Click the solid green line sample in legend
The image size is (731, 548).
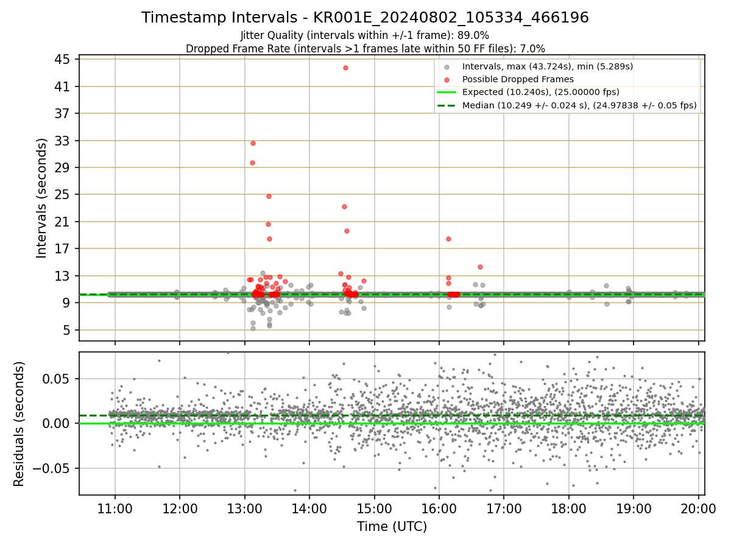click(x=447, y=92)
